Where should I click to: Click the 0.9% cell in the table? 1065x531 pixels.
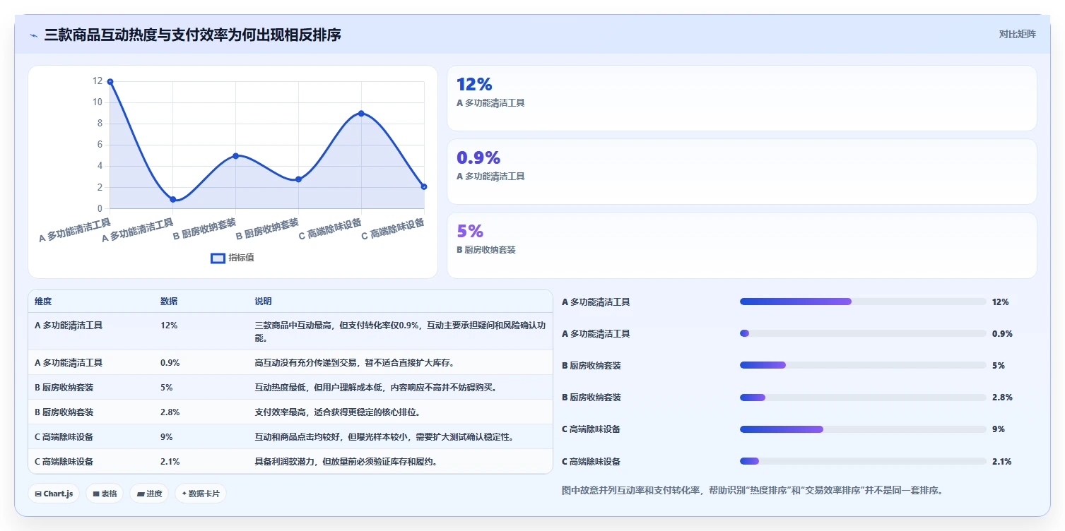point(170,363)
